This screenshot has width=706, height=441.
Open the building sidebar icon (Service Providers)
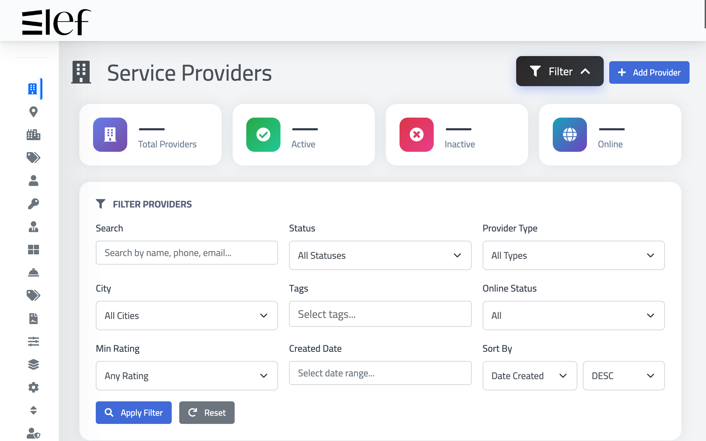(32, 89)
